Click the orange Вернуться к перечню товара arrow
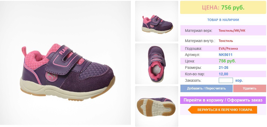 tap(222, 110)
